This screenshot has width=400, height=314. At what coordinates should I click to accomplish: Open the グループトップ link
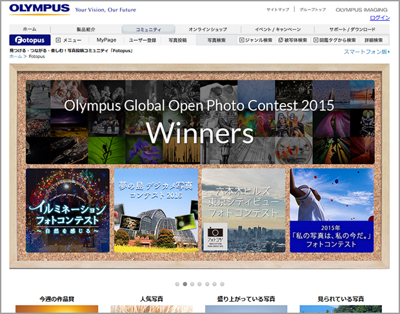[x=312, y=10]
